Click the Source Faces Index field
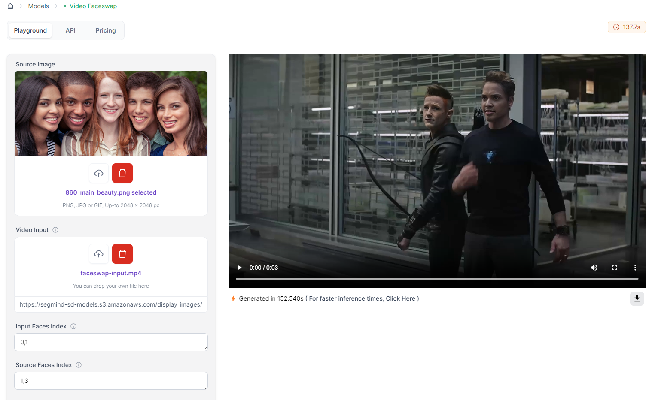Screen dimensions: 655x400 pos(111,381)
